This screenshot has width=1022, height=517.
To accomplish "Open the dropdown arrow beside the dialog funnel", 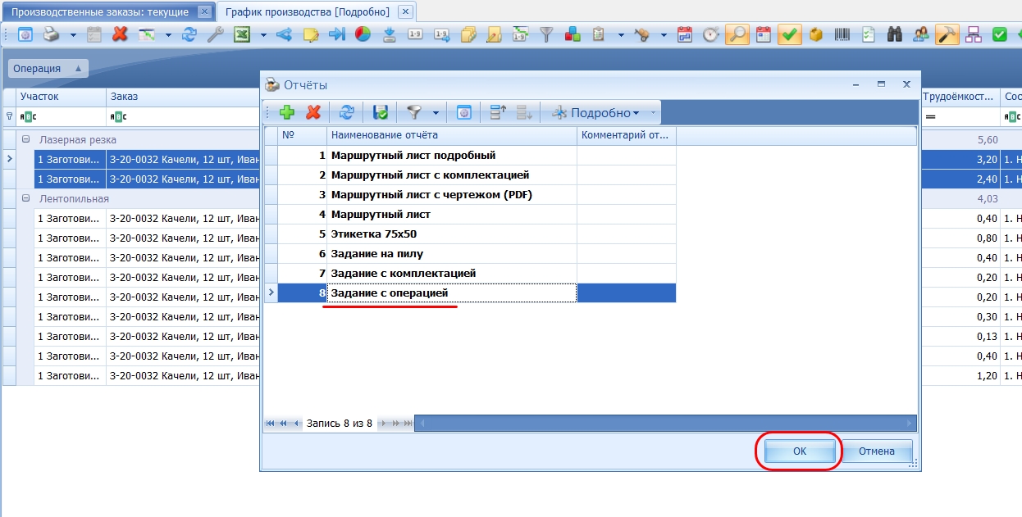I will [x=436, y=112].
